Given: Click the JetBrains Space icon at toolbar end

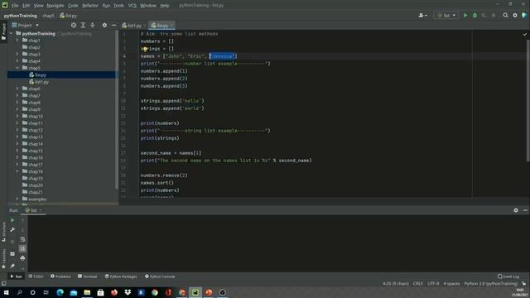Looking at the screenshot, I should 524,16.
